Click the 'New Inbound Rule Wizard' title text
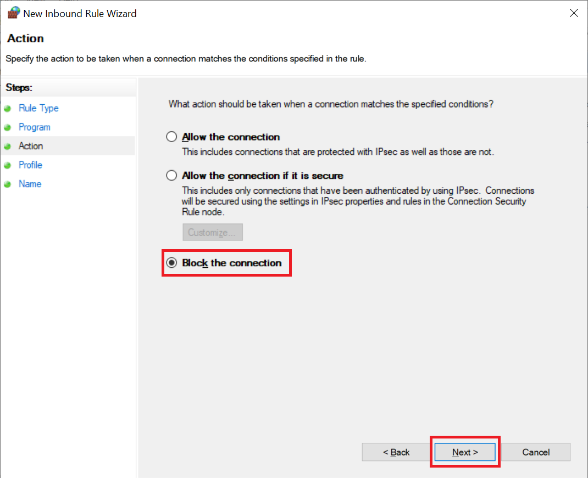Viewport: 588px width, 478px height. click(80, 13)
